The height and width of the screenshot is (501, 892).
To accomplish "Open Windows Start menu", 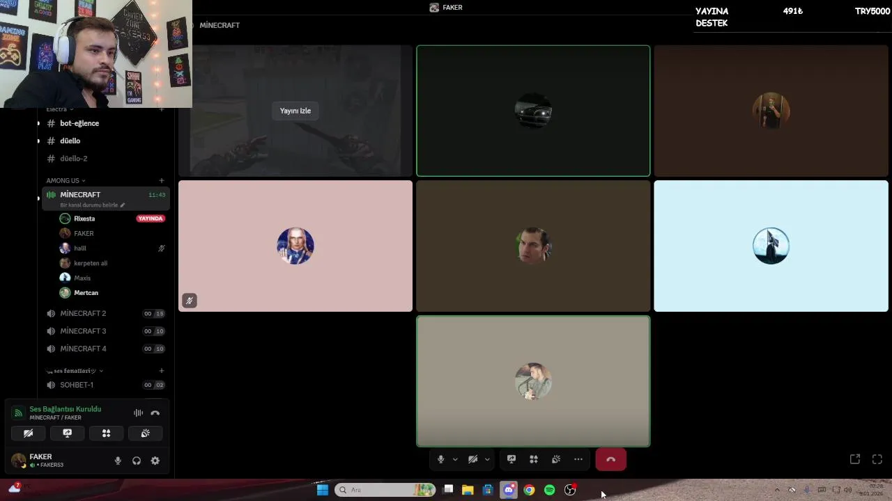I will point(322,490).
